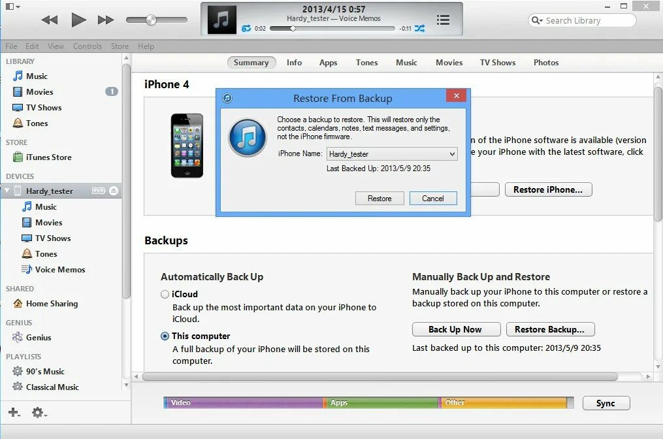
Task: Open the Up Next list icon
Action: point(443,20)
